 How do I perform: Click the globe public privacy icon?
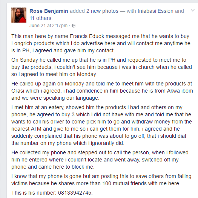tap(74, 26)
